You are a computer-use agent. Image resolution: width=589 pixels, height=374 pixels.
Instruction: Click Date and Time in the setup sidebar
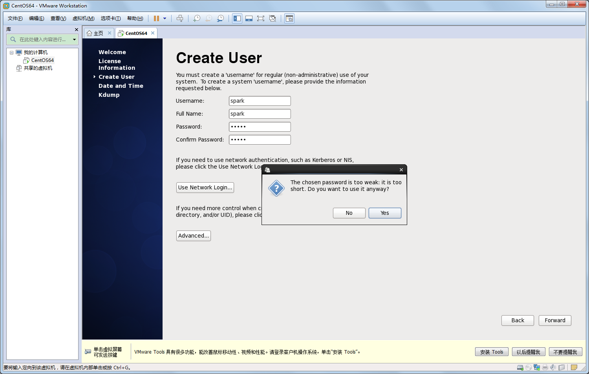(x=121, y=86)
